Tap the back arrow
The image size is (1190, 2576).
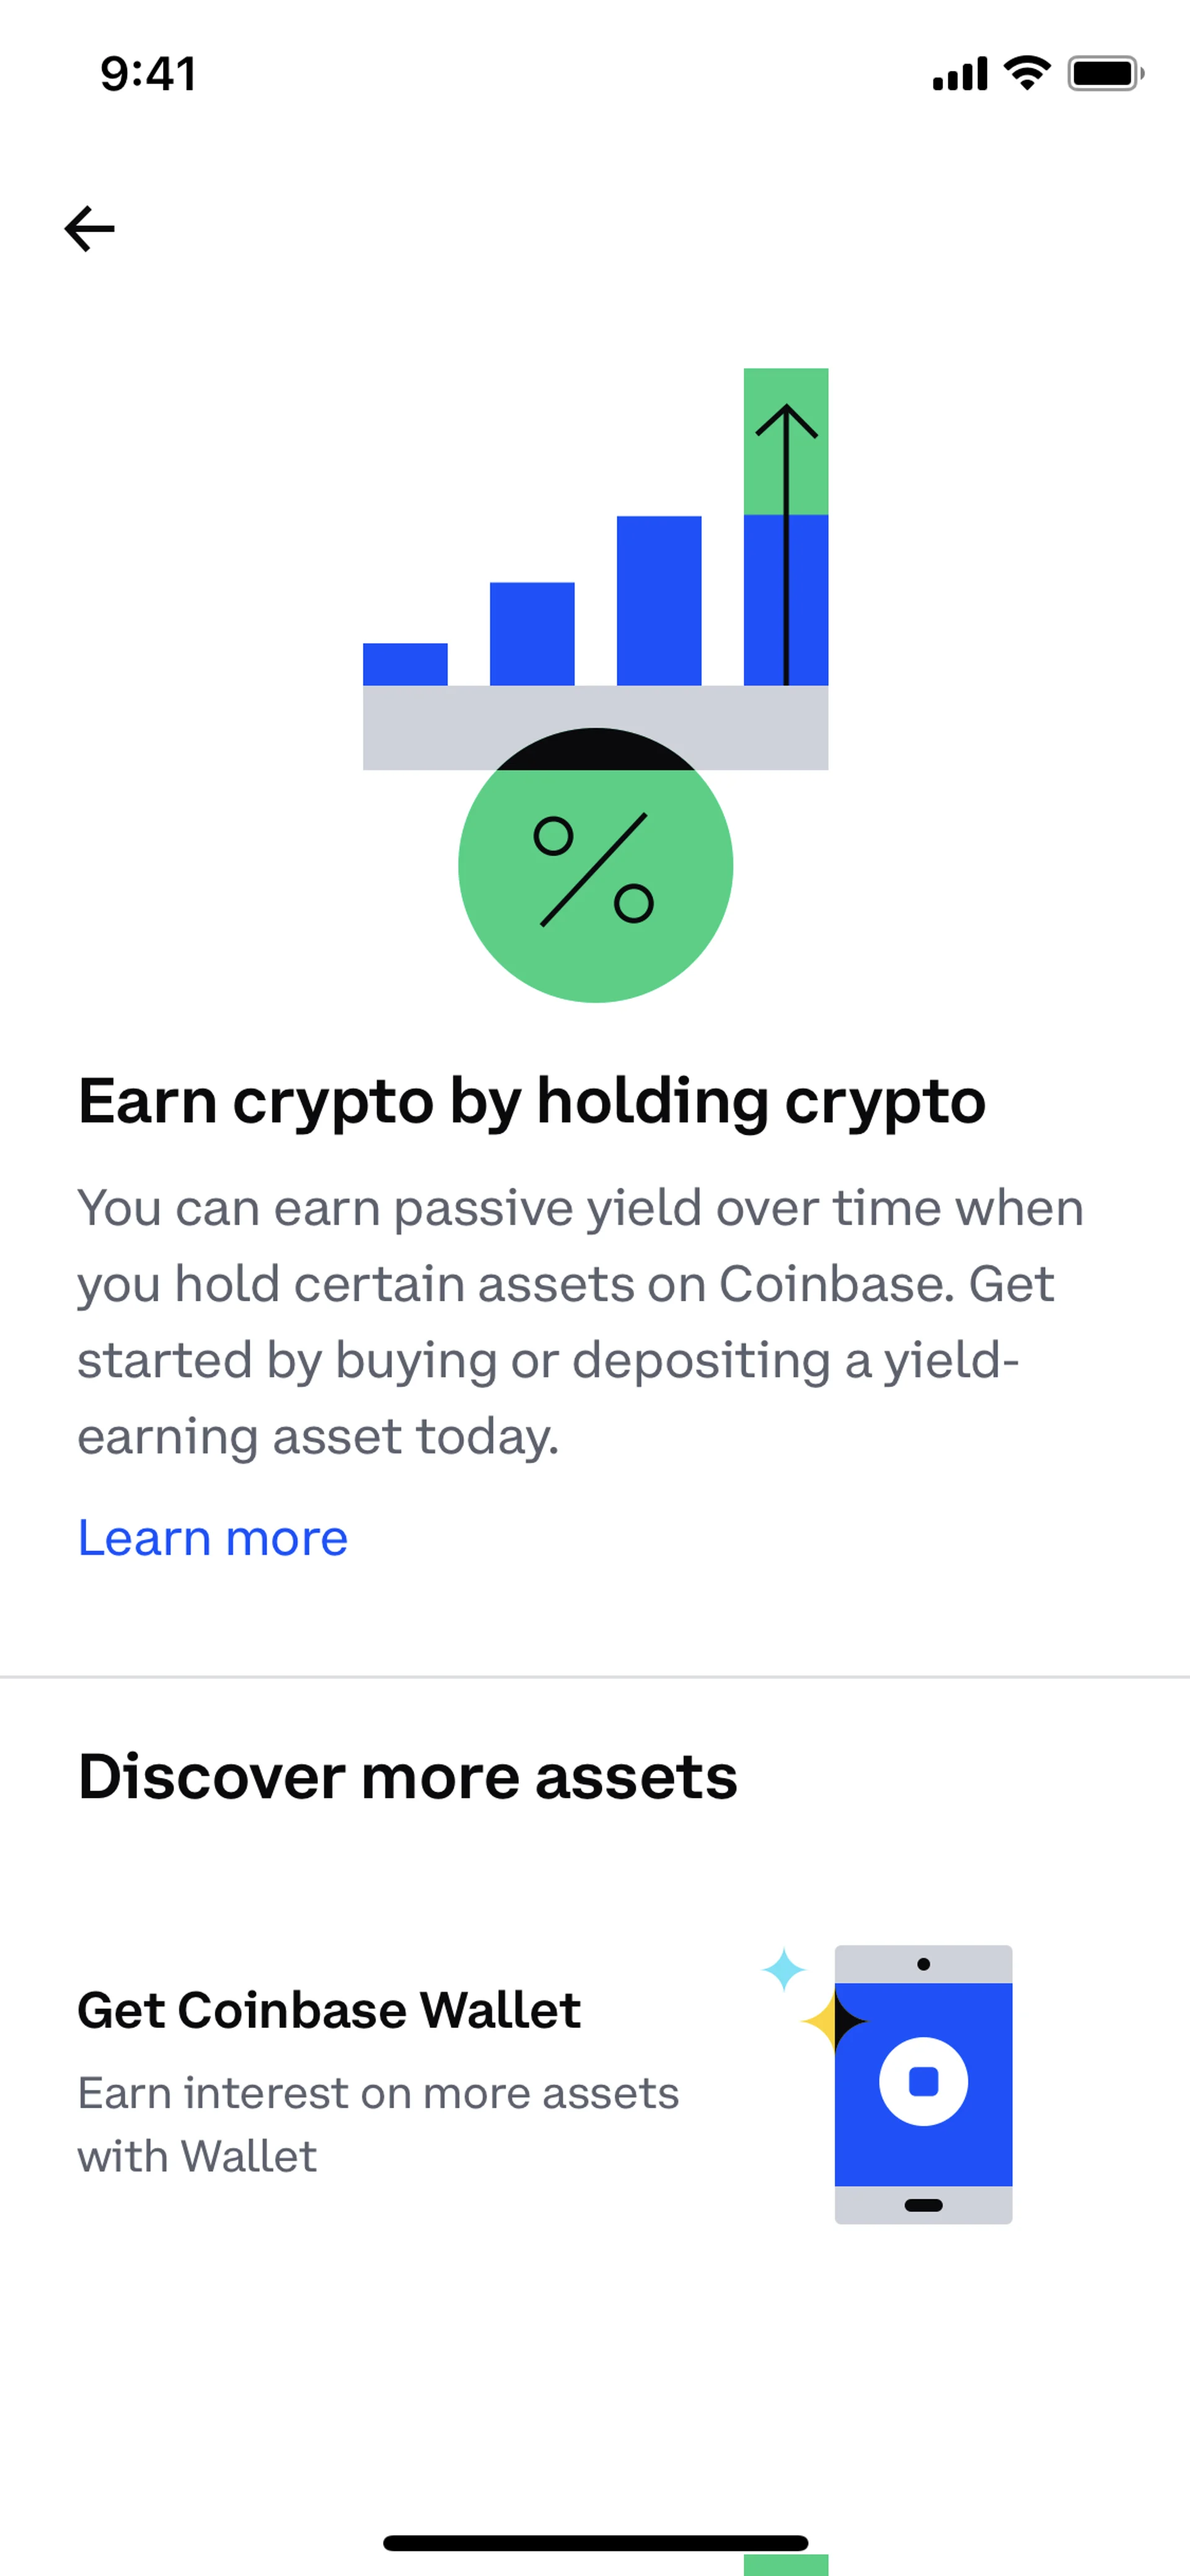(x=90, y=229)
